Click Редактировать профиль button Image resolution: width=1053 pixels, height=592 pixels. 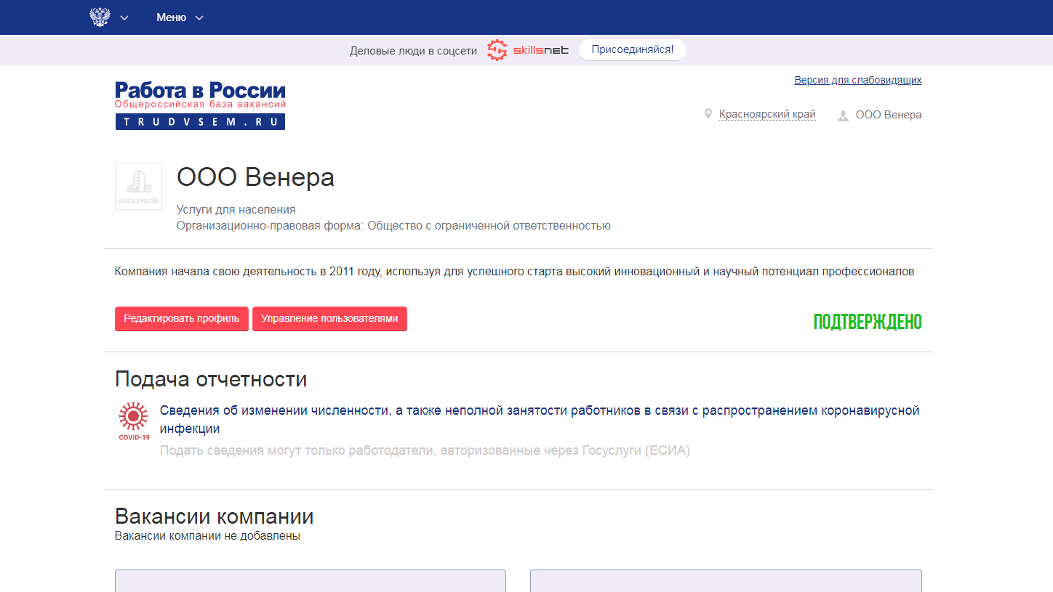[182, 319]
